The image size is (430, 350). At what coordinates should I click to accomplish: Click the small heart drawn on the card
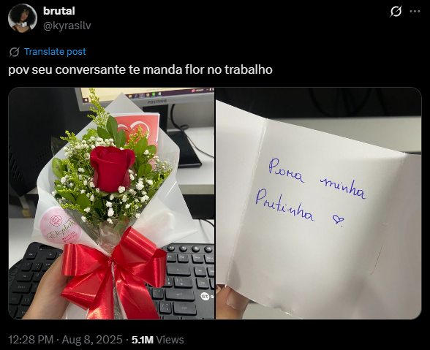pyautogui.click(x=338, y=220)
